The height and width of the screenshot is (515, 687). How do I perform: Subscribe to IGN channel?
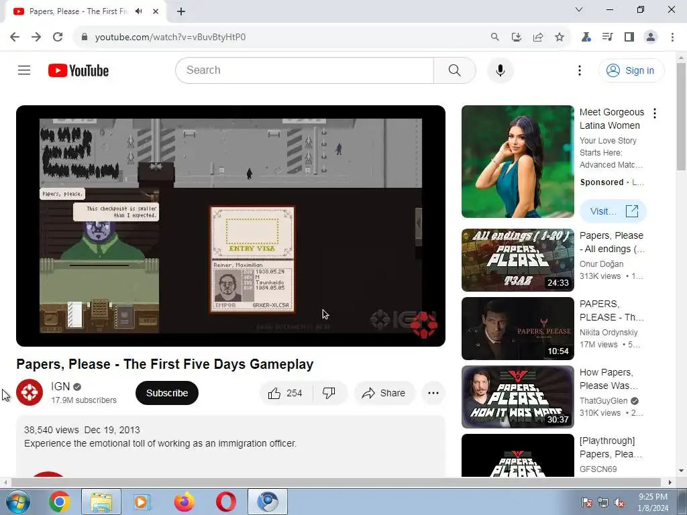coord(167,393)
